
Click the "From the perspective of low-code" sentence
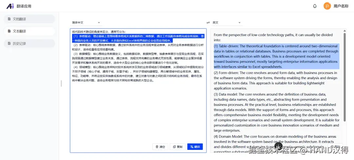click(273, 37)
